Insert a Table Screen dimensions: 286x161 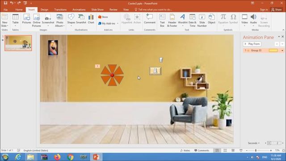[15, 20]
